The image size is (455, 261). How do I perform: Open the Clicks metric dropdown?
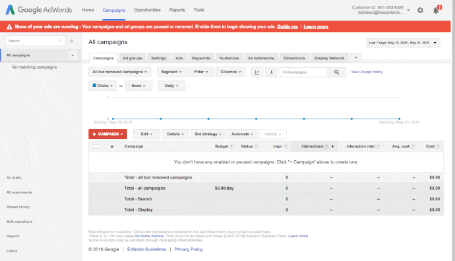pos(102,86)
